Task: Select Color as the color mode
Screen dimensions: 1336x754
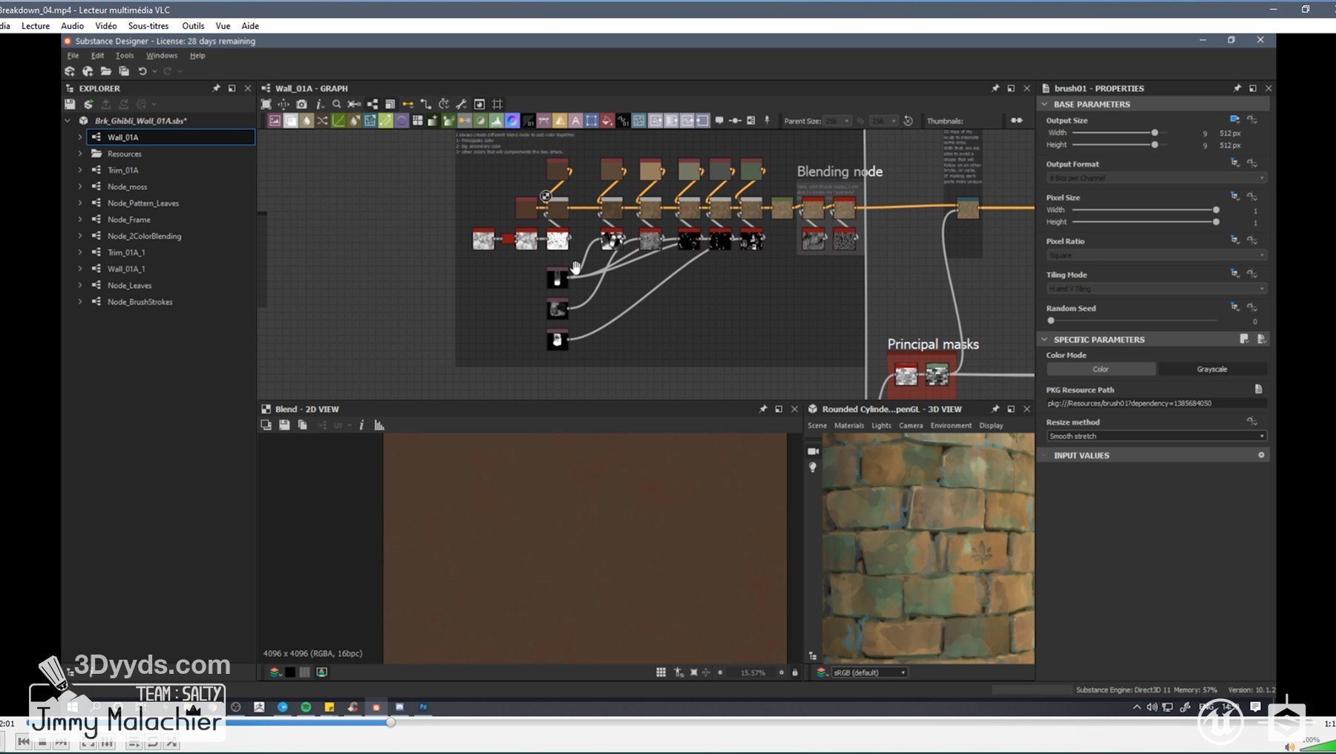Action: coord(1101,370)
